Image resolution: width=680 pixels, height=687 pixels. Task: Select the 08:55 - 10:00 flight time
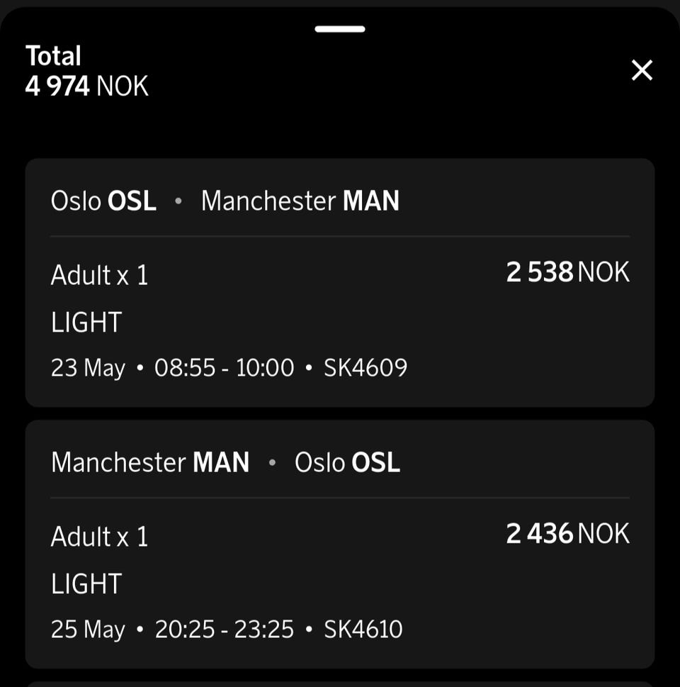pos(224,368)
